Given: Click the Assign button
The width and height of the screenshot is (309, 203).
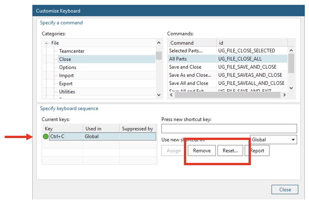Looking at the screenshot, I should [174, 151].
